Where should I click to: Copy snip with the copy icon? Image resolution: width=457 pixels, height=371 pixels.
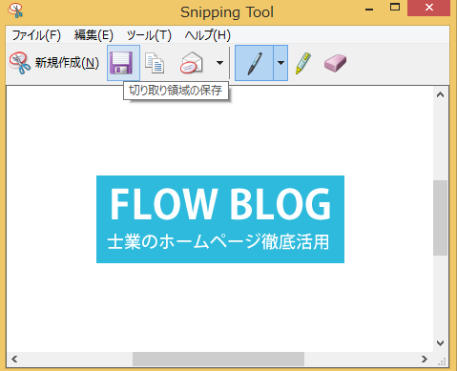click(155, 63)
